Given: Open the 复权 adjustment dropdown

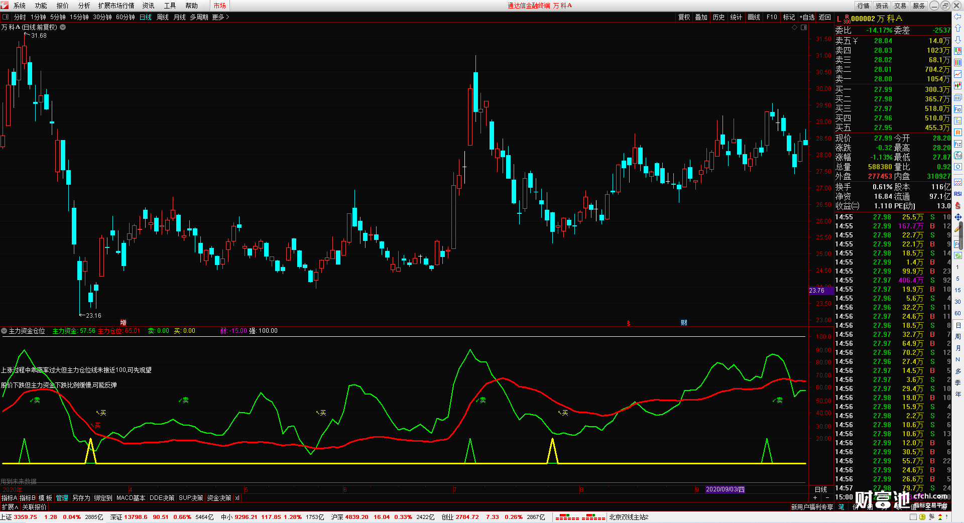Looking at the screenshot, I should pyautogui.click(x=684, y=17).
